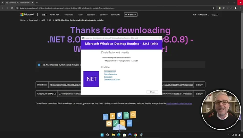Viewport: 243px width, 138px height.
Task: Expand the Documenti menu
Action: click(x=92, y=15)
